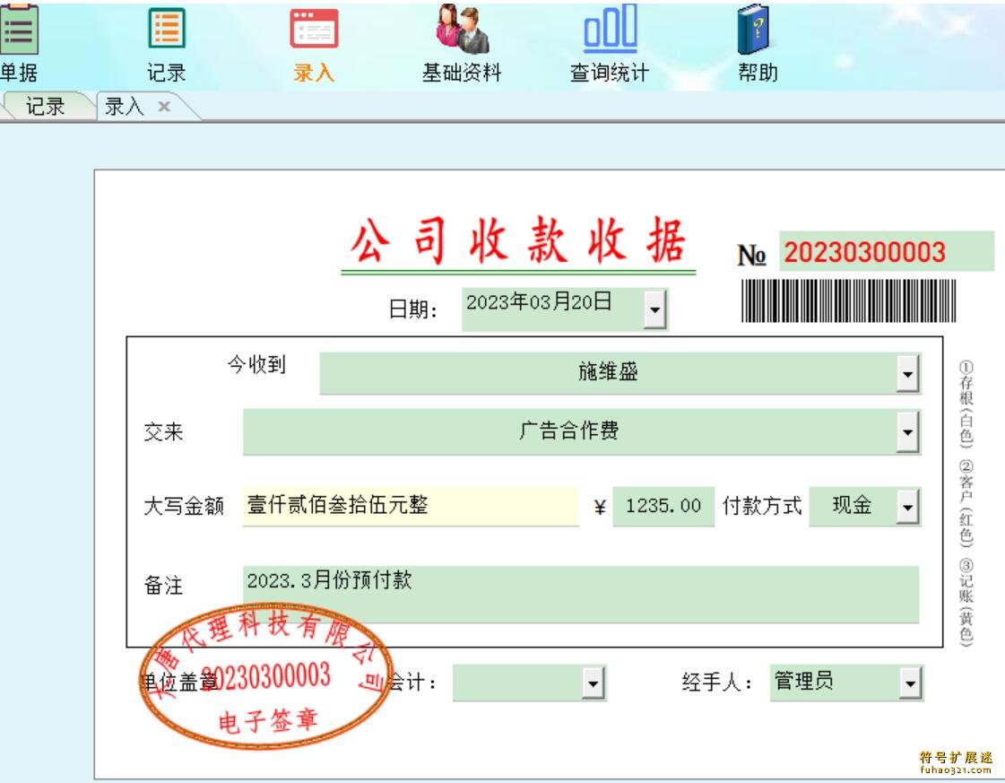
Task: Click the ①存根(白色) copy label
Action: coord(966,404)
